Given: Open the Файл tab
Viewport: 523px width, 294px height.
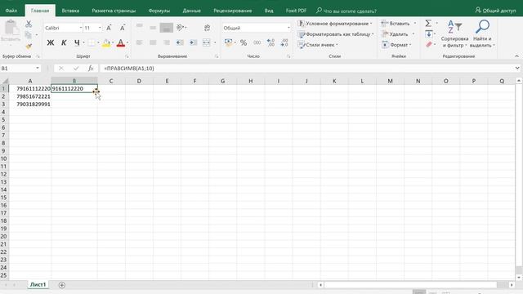Looking at the screenshot, I should tap(11, 11).
